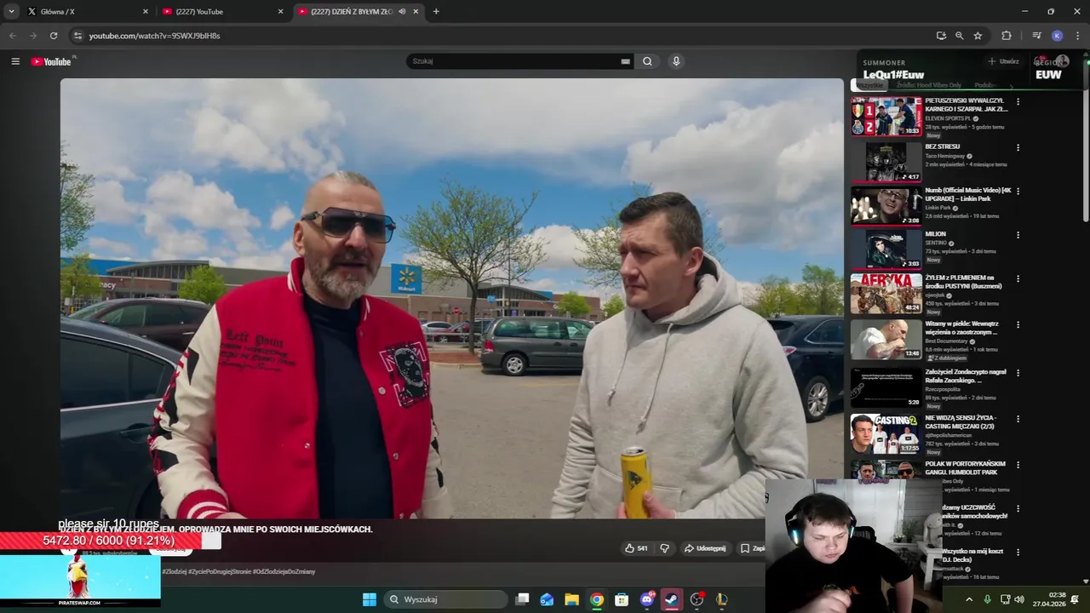The image size is (1090, 613).
Task: Open POLAK W PORTORYKAŃSKIM GANGU video
Action: coord(965,467)
